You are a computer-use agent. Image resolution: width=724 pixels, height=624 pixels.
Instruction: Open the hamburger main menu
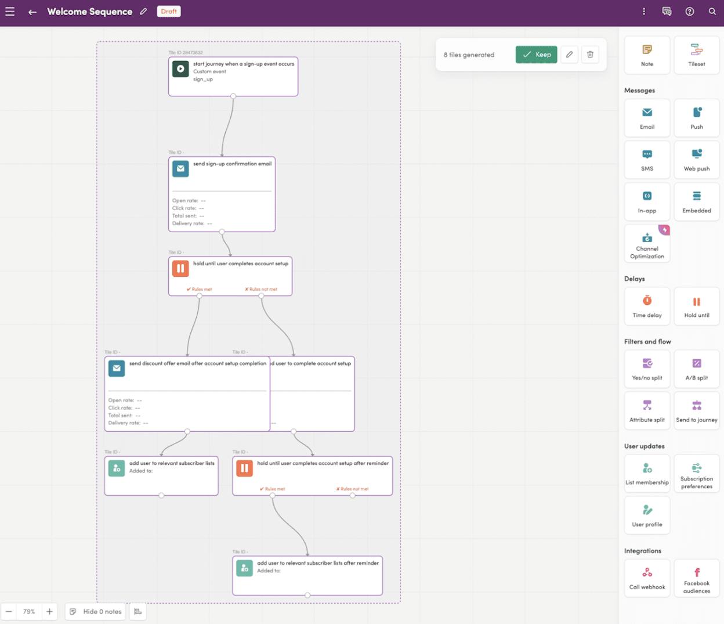(10, 12)
